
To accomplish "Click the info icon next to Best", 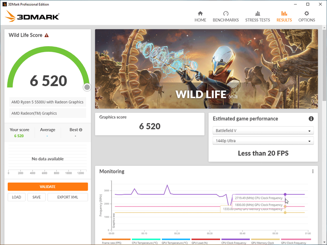I will click(80, 130).
